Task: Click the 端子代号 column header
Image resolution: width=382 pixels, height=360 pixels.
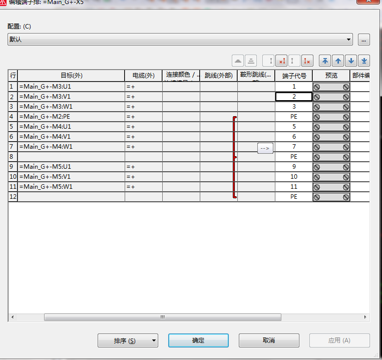Action: click(x=294, y=76)
